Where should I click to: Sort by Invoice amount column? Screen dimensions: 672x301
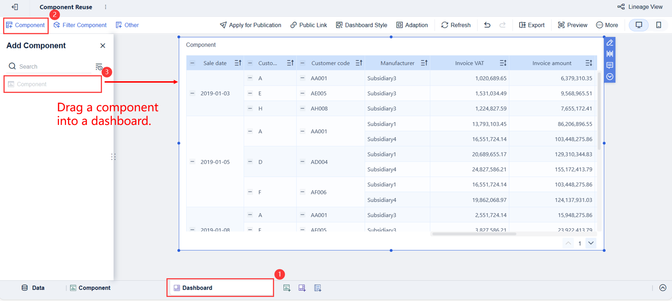(x=589, y=63)
